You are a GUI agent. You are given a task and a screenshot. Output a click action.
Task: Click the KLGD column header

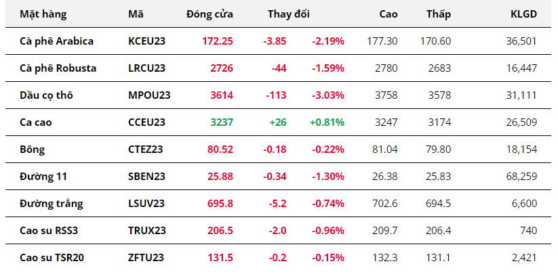coord(523,14)
